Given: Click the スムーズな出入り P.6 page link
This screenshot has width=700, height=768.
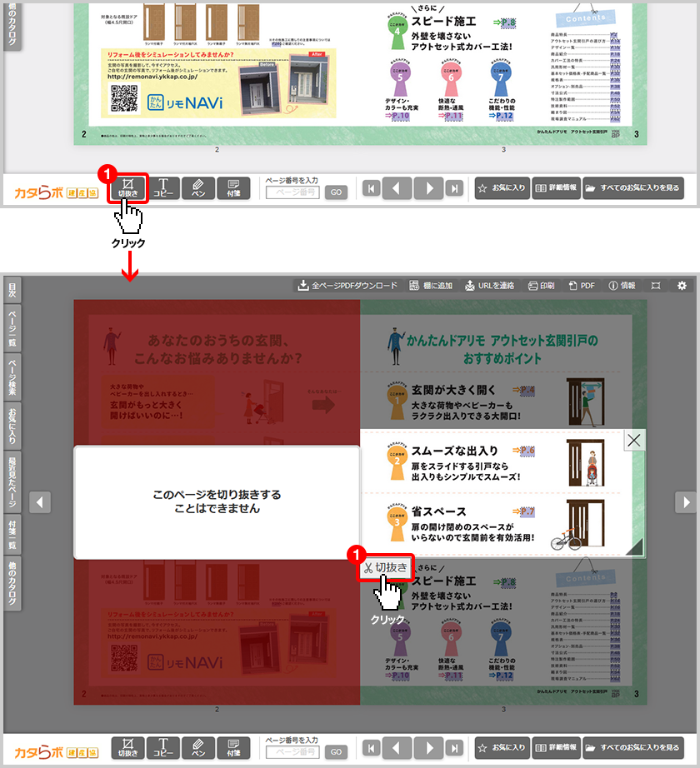Looking at the screenshot, I should (525, 451).
